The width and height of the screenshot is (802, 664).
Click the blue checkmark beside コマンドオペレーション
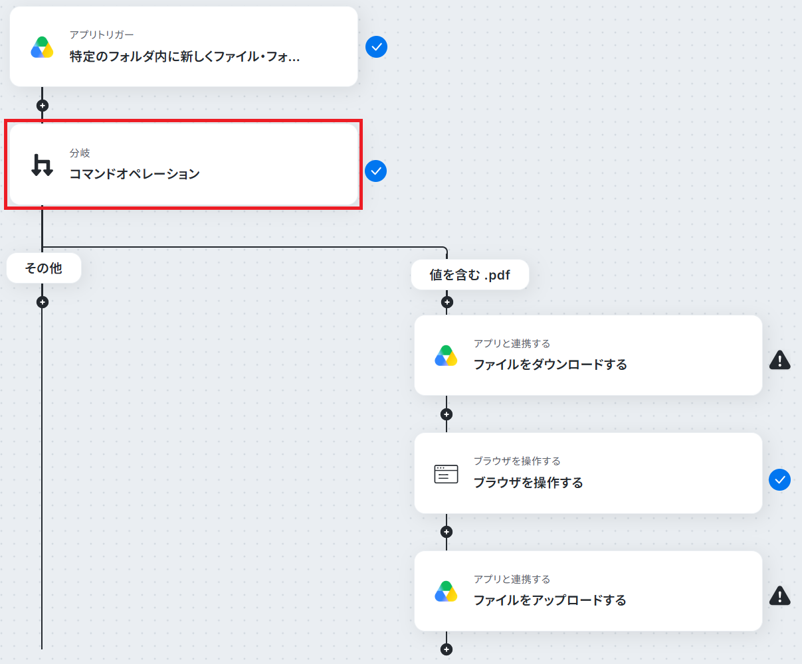tap(375, 171)
